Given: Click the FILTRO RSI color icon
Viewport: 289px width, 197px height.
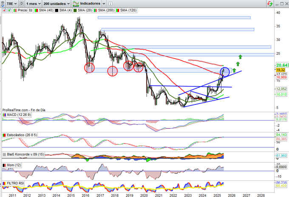Looking at the screenshot, I should click(4, 183).
